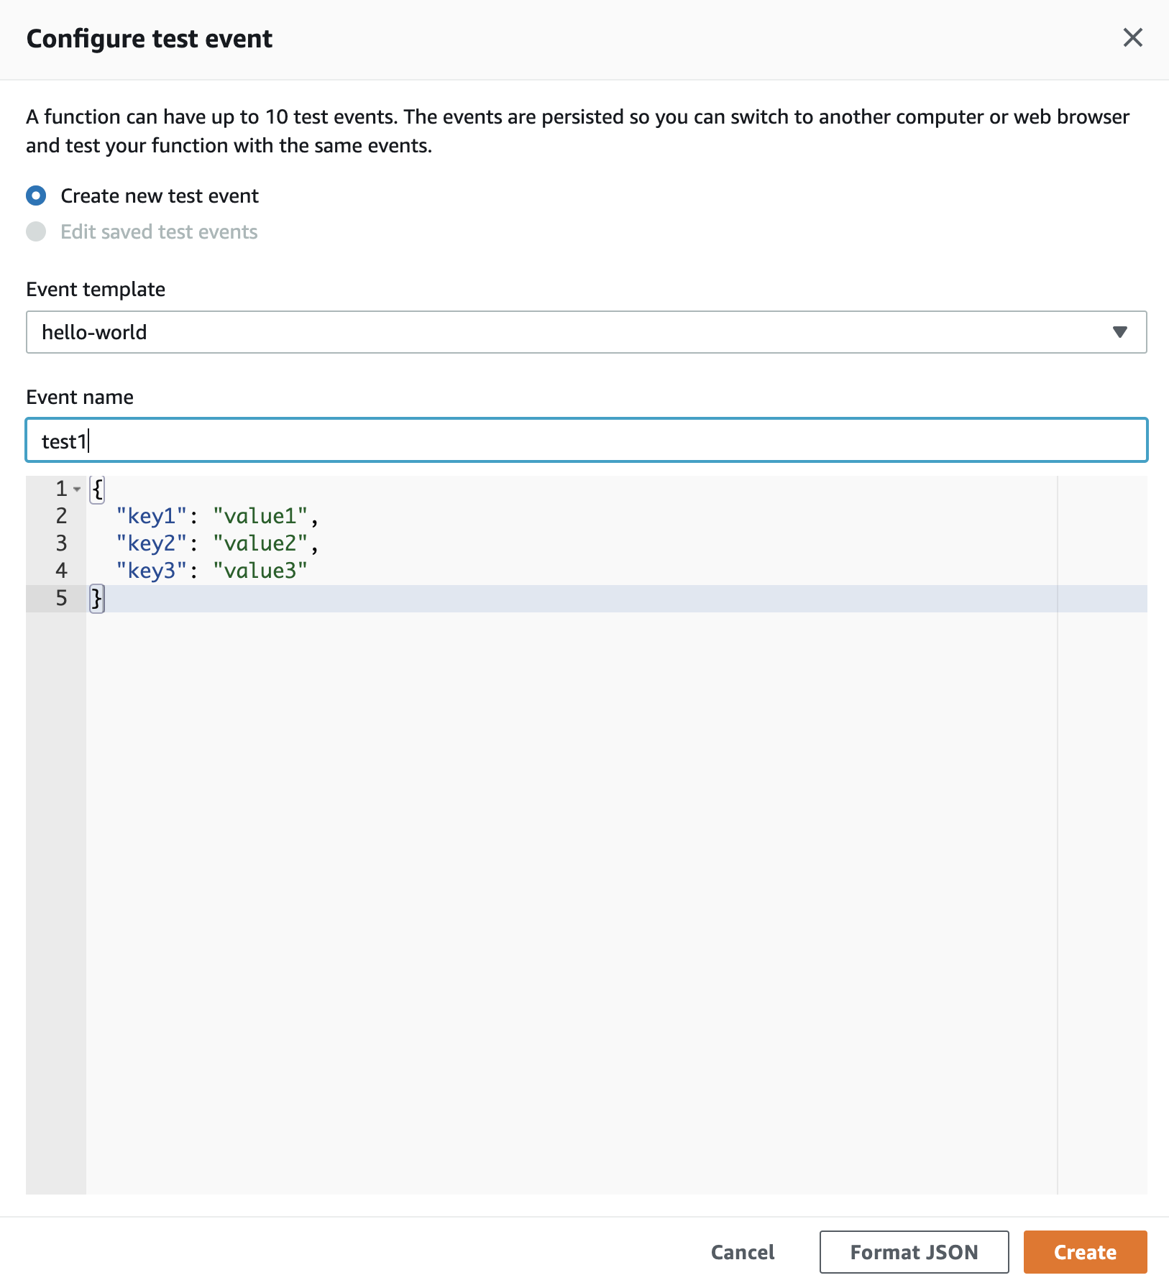Click line number 2 in the gutter
This screenshot has height=1288, width=1169.
(x=62, y=516)
